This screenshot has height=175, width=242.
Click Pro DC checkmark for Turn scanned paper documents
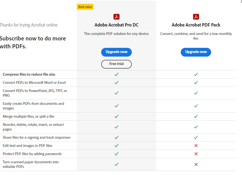[116, 164]
